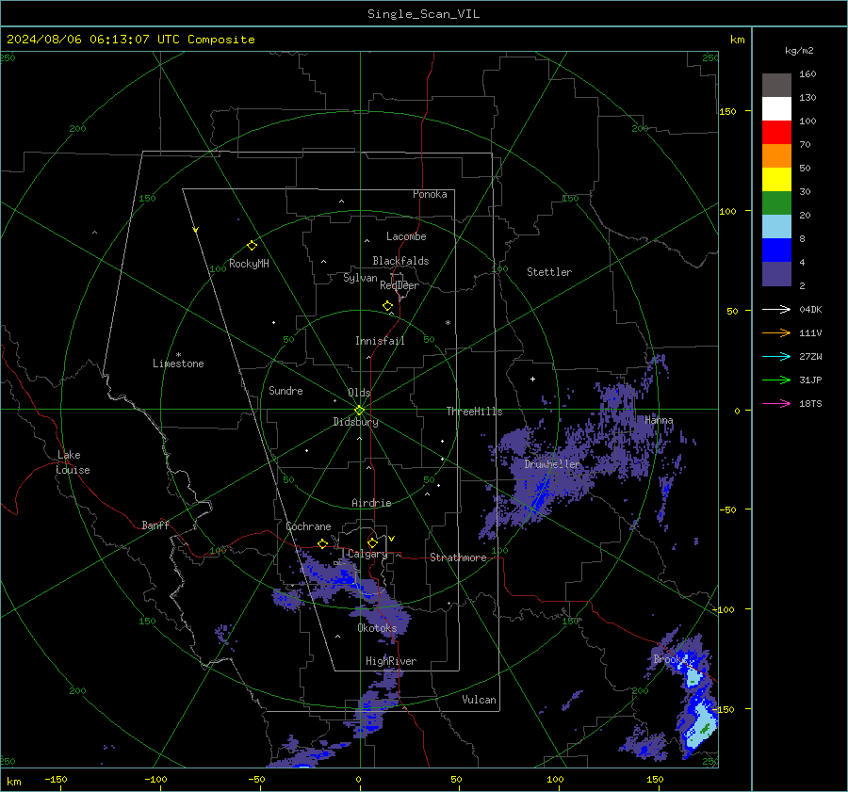Select the green 20-30 legend swatch

point(776,203)
